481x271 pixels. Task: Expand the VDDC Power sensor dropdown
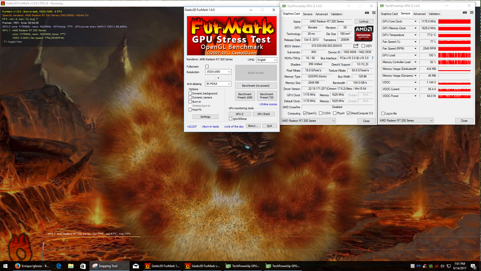click(x=415, y=96)
